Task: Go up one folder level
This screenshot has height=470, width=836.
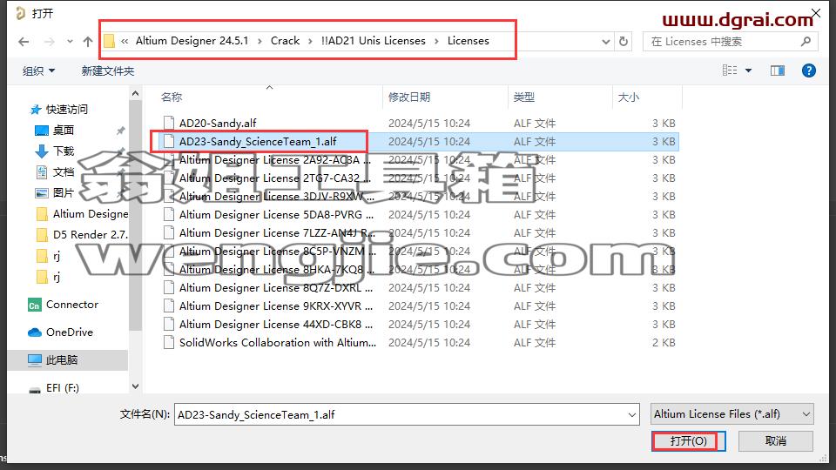Action: pyautogui.click(x=88, y=42)
